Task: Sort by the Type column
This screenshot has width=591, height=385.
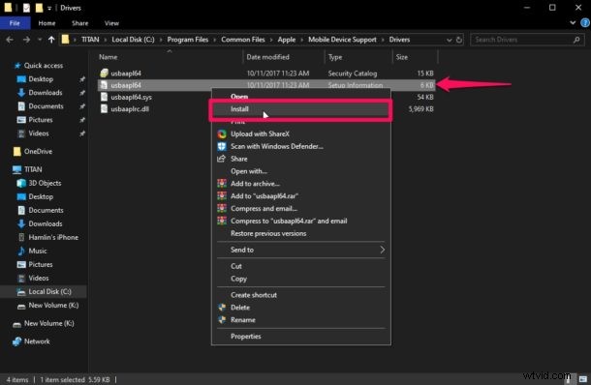Action: coord(335,57)
